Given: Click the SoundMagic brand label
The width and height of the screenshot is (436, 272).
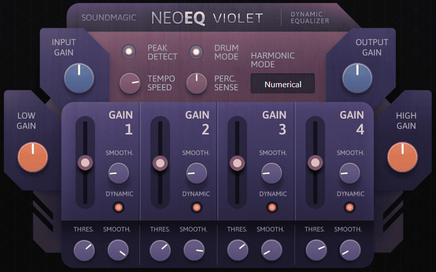Looking at the screenshot, I should 109,18.
